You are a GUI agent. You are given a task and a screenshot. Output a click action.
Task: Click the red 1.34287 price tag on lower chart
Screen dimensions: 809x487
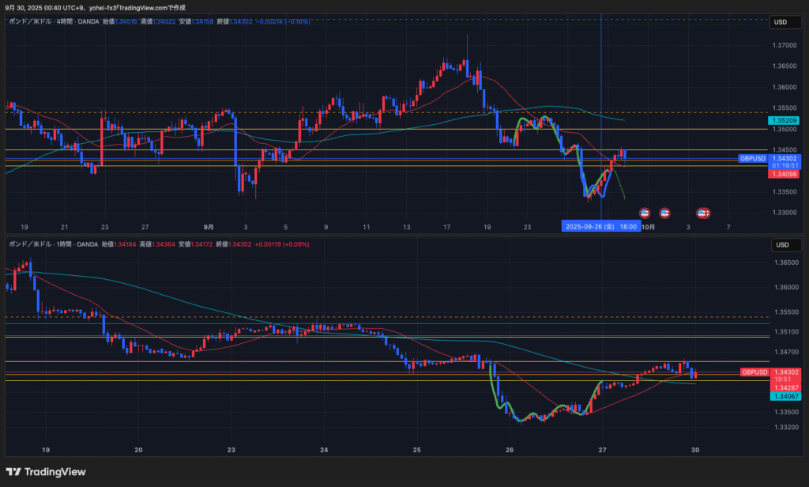(785, 388)
